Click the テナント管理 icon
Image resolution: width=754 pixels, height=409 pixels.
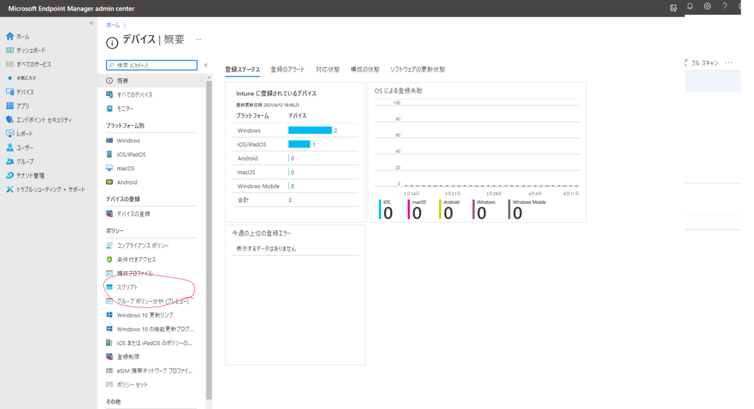pos(9,176)
